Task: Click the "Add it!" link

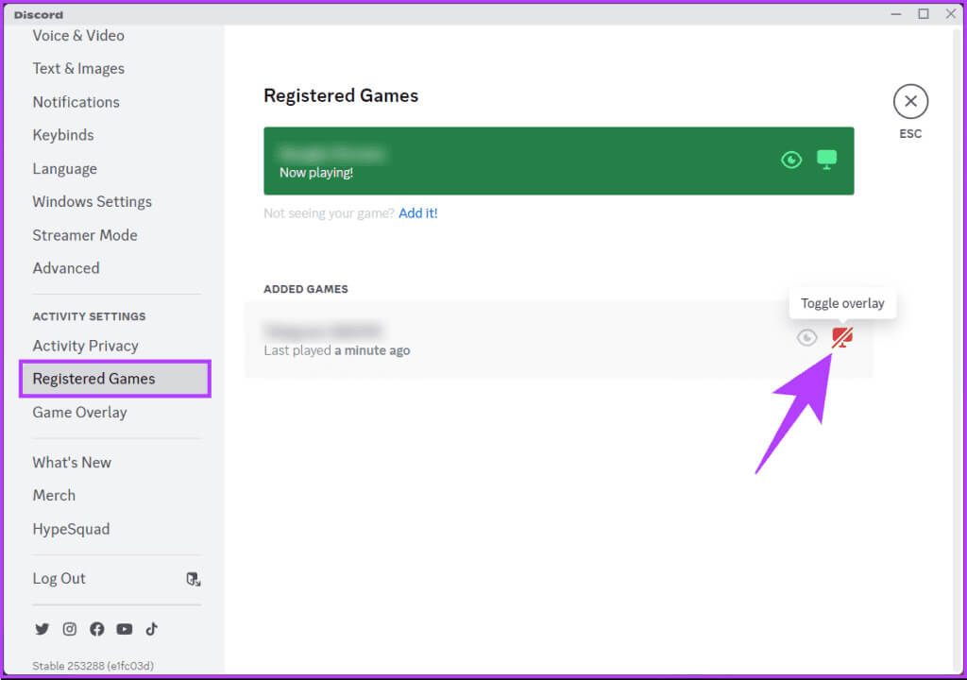Action: [417, 213]
